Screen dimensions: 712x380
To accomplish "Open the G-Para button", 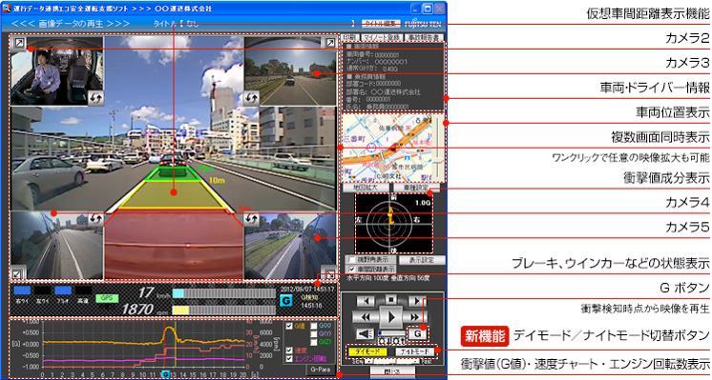I will click(320, 370).
